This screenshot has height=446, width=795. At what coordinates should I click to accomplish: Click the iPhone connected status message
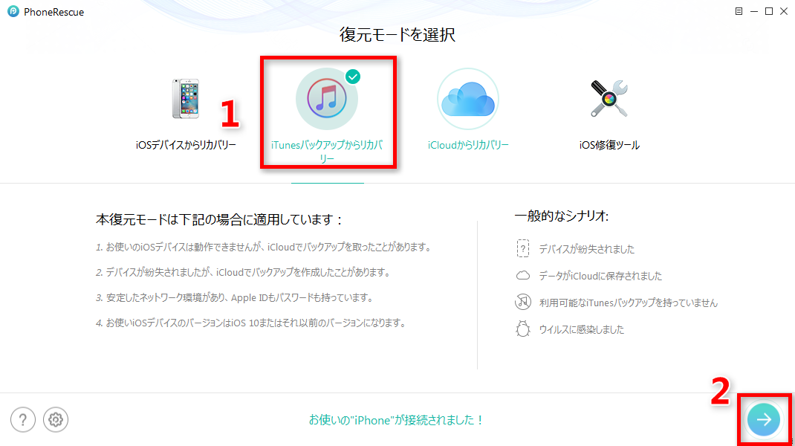(x=397, y=420)
